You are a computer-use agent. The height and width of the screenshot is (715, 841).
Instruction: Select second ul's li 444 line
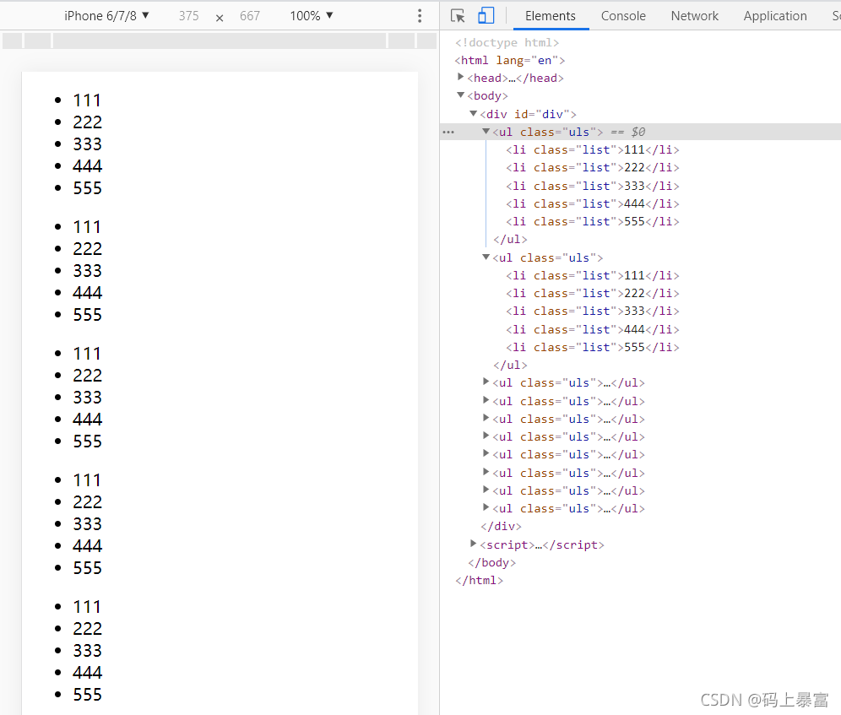(x=593, y=329)
